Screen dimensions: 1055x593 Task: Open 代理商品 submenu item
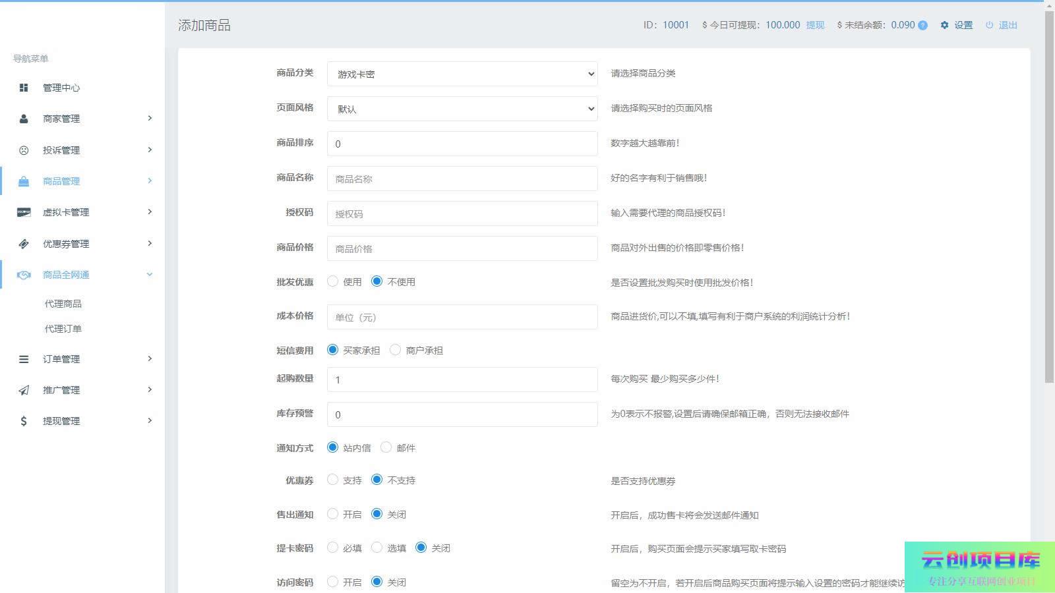click(x=63, y=304)
